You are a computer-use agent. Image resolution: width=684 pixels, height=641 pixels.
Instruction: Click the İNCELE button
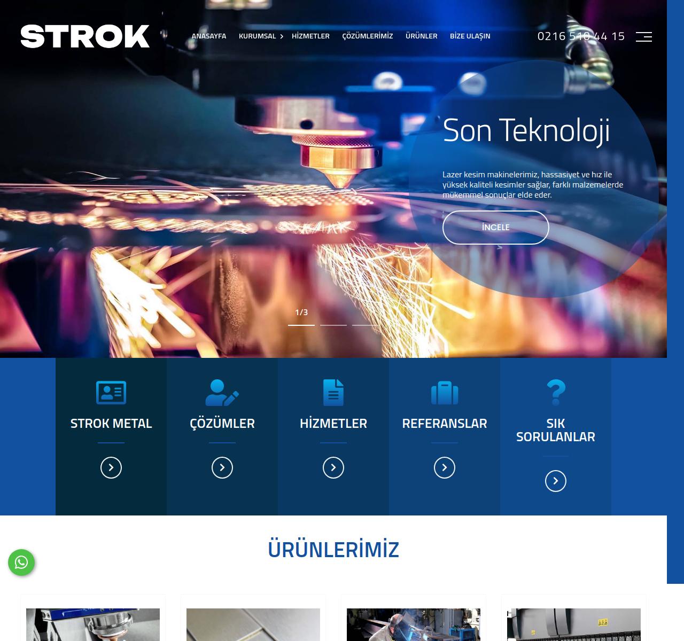click(x=496, y=228)
